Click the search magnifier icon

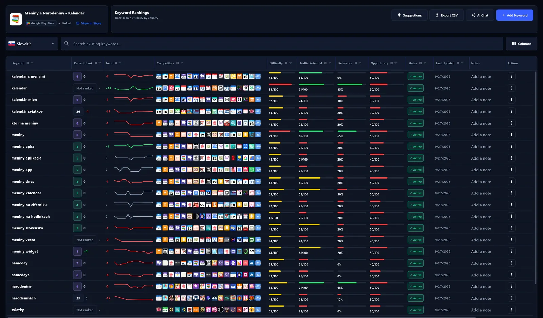tap(67, 44)
